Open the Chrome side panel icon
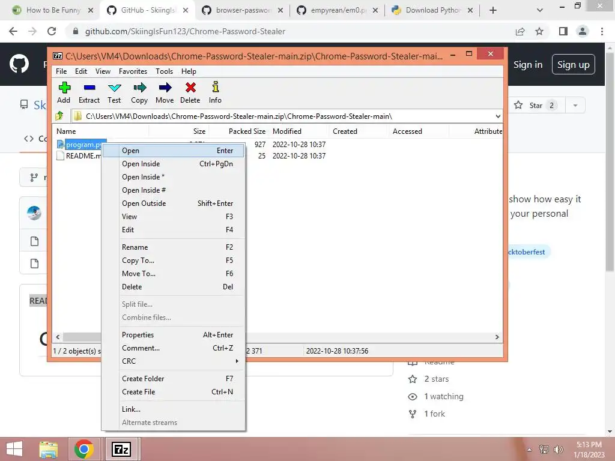 click(x=563, y=31)
